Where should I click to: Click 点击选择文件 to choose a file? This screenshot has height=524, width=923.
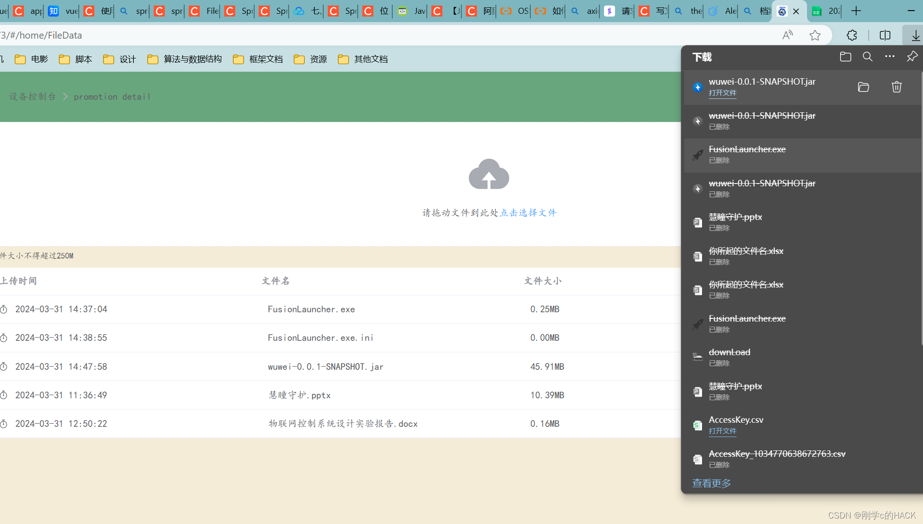528,213
